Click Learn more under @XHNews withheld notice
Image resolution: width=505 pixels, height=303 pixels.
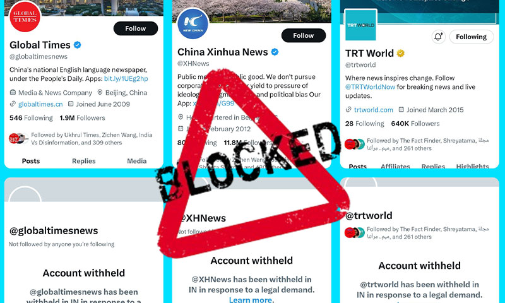pos(251,300)
